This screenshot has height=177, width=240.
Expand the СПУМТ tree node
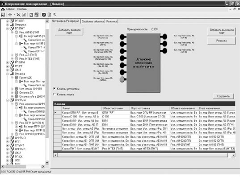pyautogui.click(x=7, y=145)
